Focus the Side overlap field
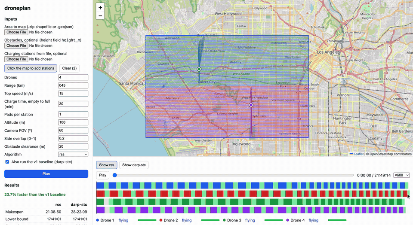Viewport: 413px width, 225px height. (73, 138)
